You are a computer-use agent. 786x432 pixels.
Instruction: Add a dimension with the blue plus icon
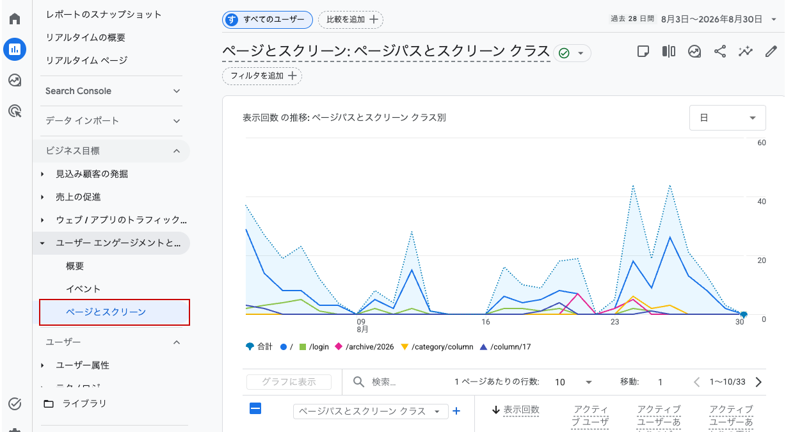[456, 411]
